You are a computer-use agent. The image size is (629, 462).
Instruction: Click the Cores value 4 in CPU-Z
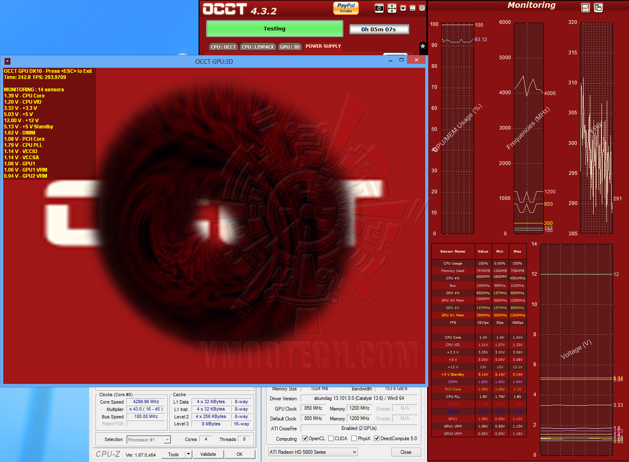(206, 439)
